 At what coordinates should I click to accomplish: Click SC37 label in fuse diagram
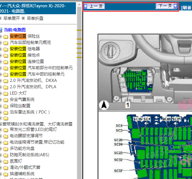pyautogui.click(x=118, y=171)
